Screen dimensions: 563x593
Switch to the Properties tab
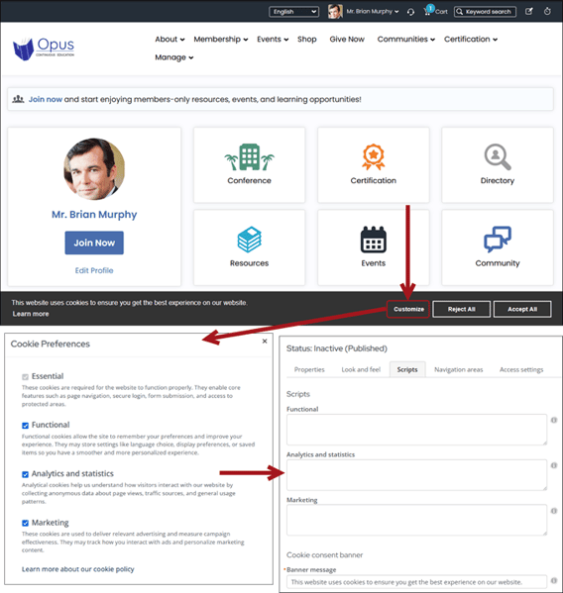point(309,369)
